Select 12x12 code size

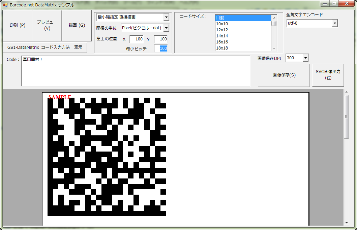(243, 30)
